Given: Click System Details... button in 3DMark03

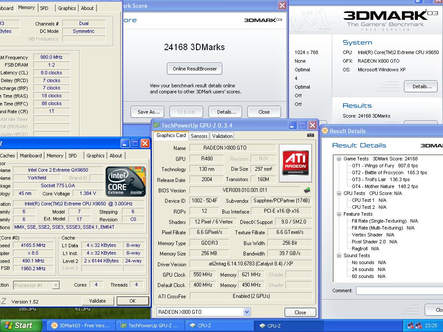Looking at the screenshot, I should [422, 86].
